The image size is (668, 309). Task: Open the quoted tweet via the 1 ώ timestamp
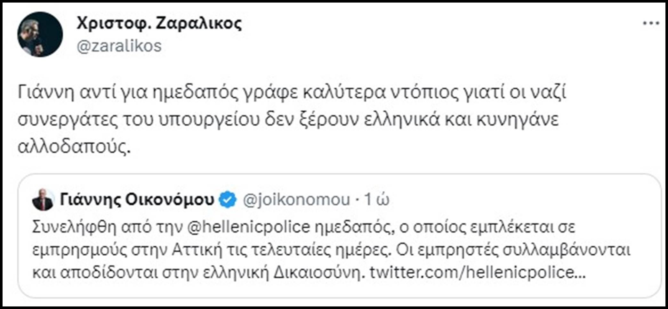381,199
